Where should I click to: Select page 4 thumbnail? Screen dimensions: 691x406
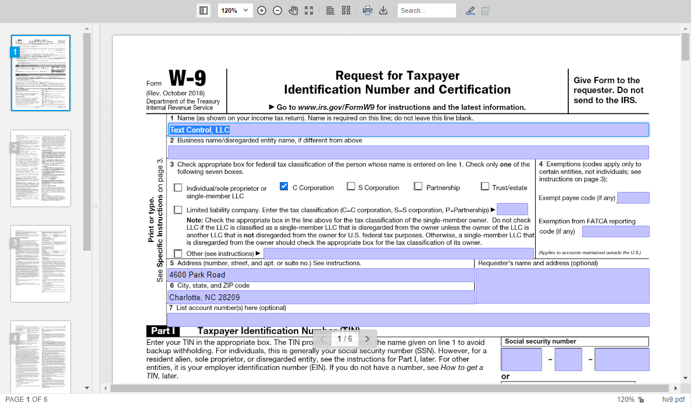[41, 357]
